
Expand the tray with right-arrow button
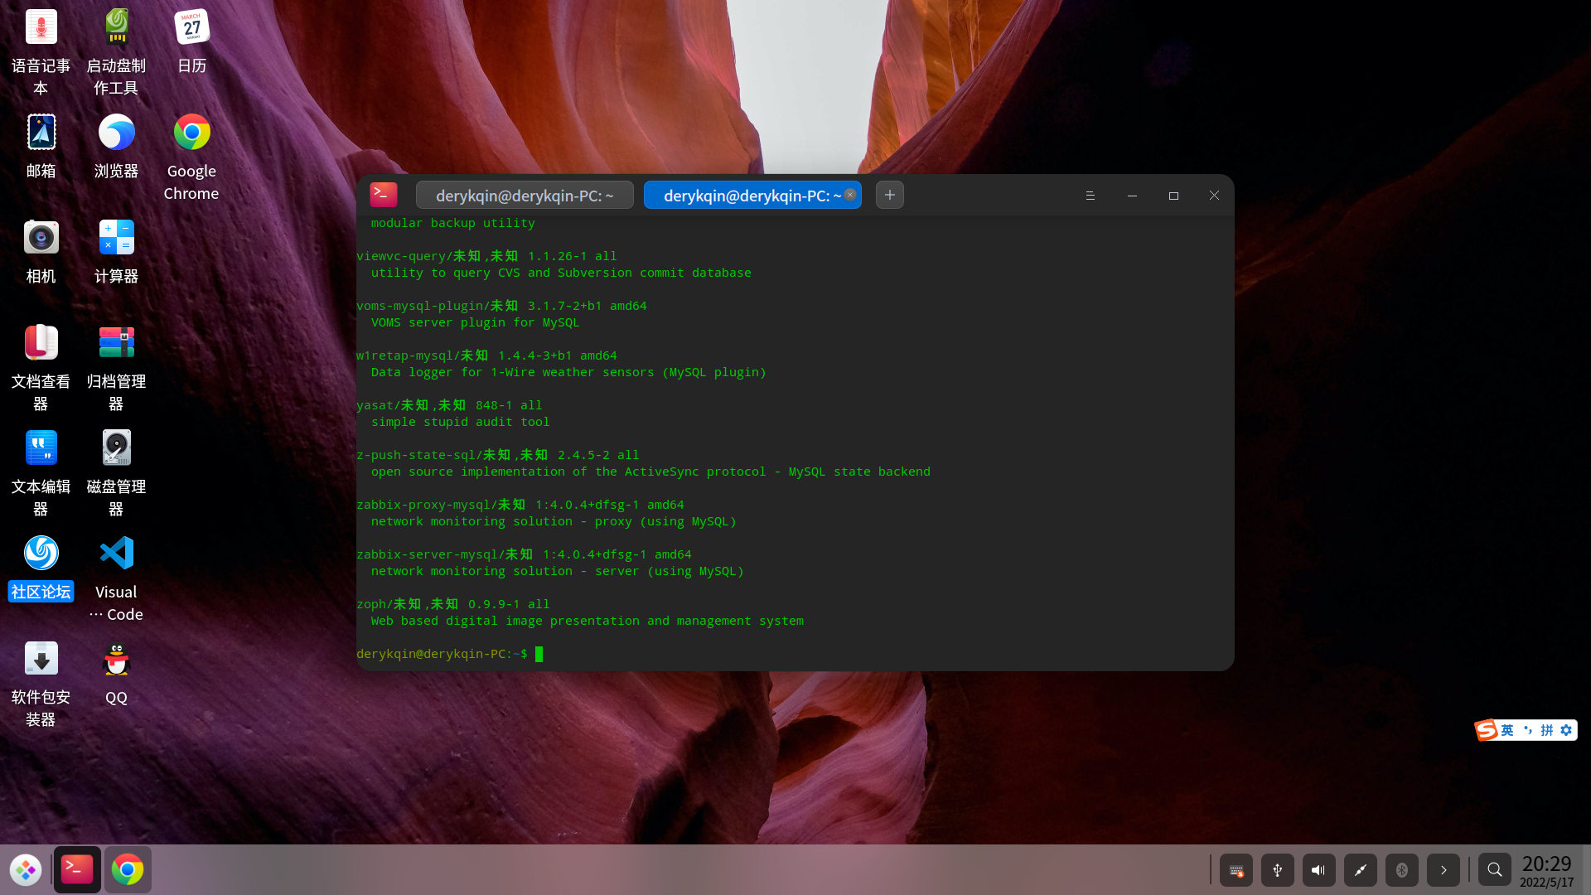[x=1443, y=870]
